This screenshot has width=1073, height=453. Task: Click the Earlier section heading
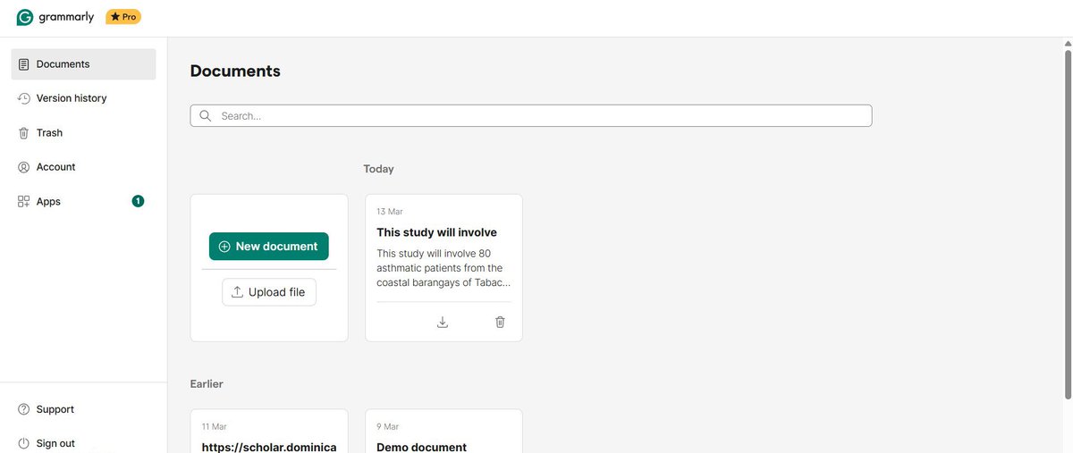click(207, 384)
